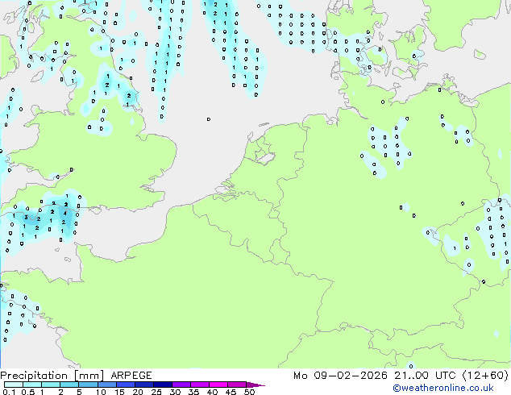Image resolution: width=511 pixels, height=395 pixels.
Task: Click the '45' legend scale label
Action: coord(231,392)
